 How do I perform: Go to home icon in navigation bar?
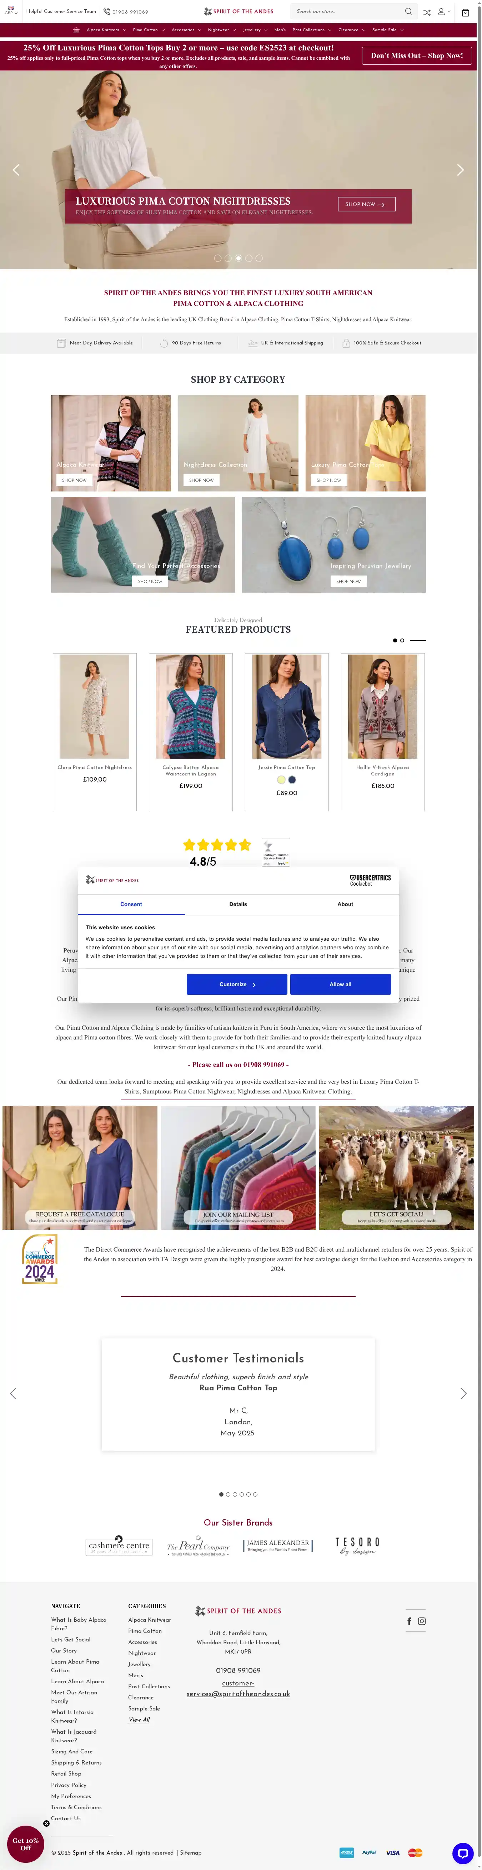(77, 30)
